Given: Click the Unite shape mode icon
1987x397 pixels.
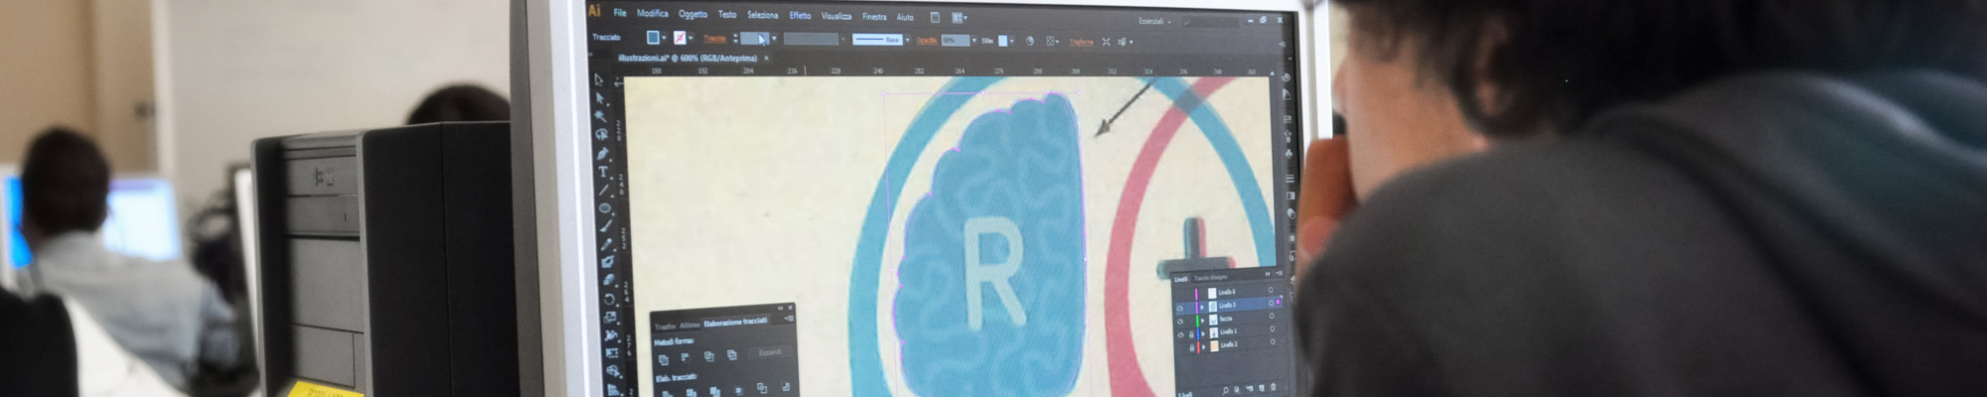Looking at the screenshot, I should tap(663, 358).
